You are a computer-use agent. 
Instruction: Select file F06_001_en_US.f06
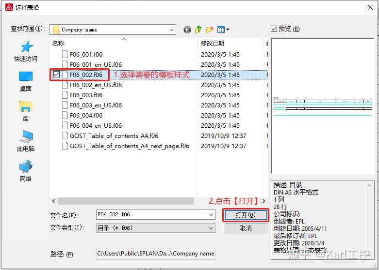pyautogui.click(x=96, y=65)
